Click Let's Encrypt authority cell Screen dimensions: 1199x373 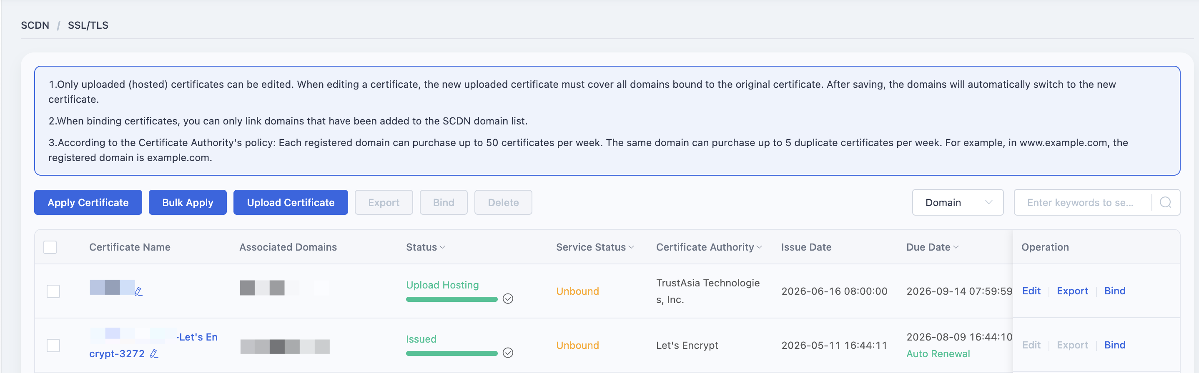click(687, 345)
